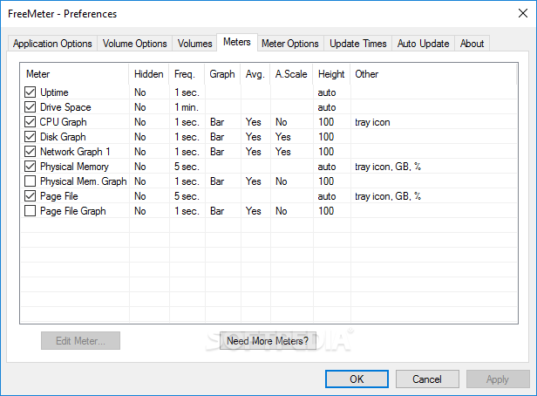Viewport: 537px width, 396px height.
Task: Select the Page File Graph row label
Action: pos(73,211)
